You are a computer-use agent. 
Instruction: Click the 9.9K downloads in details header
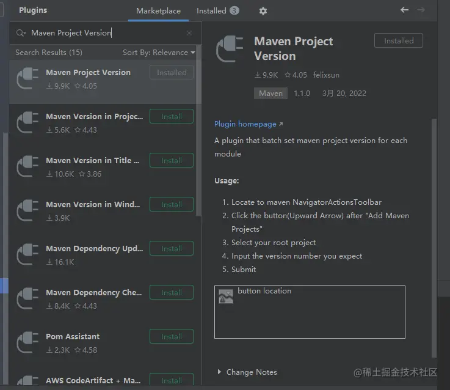click(x=266, y=75)
